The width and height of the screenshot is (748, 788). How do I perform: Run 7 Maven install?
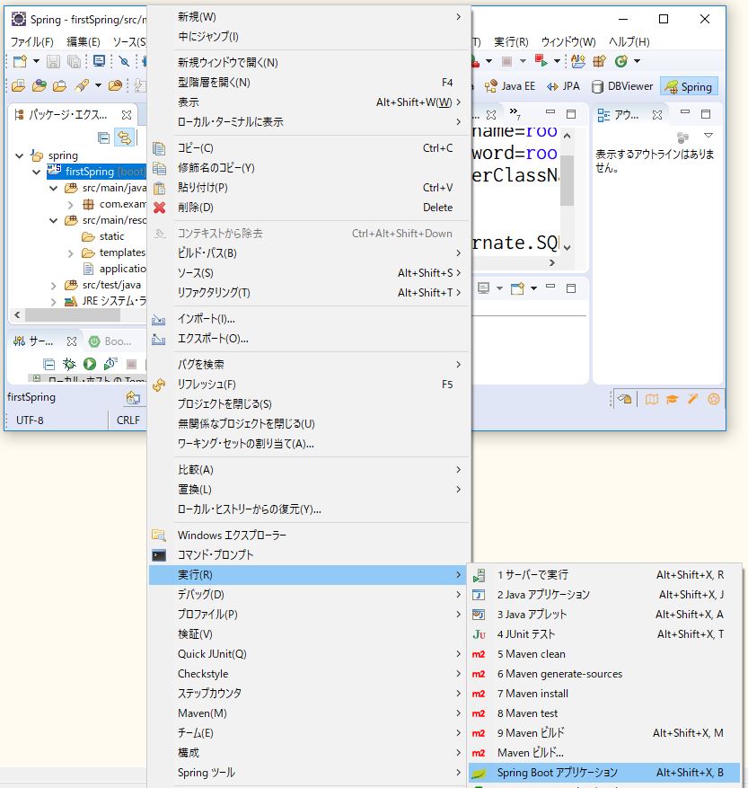coord(604,694)
